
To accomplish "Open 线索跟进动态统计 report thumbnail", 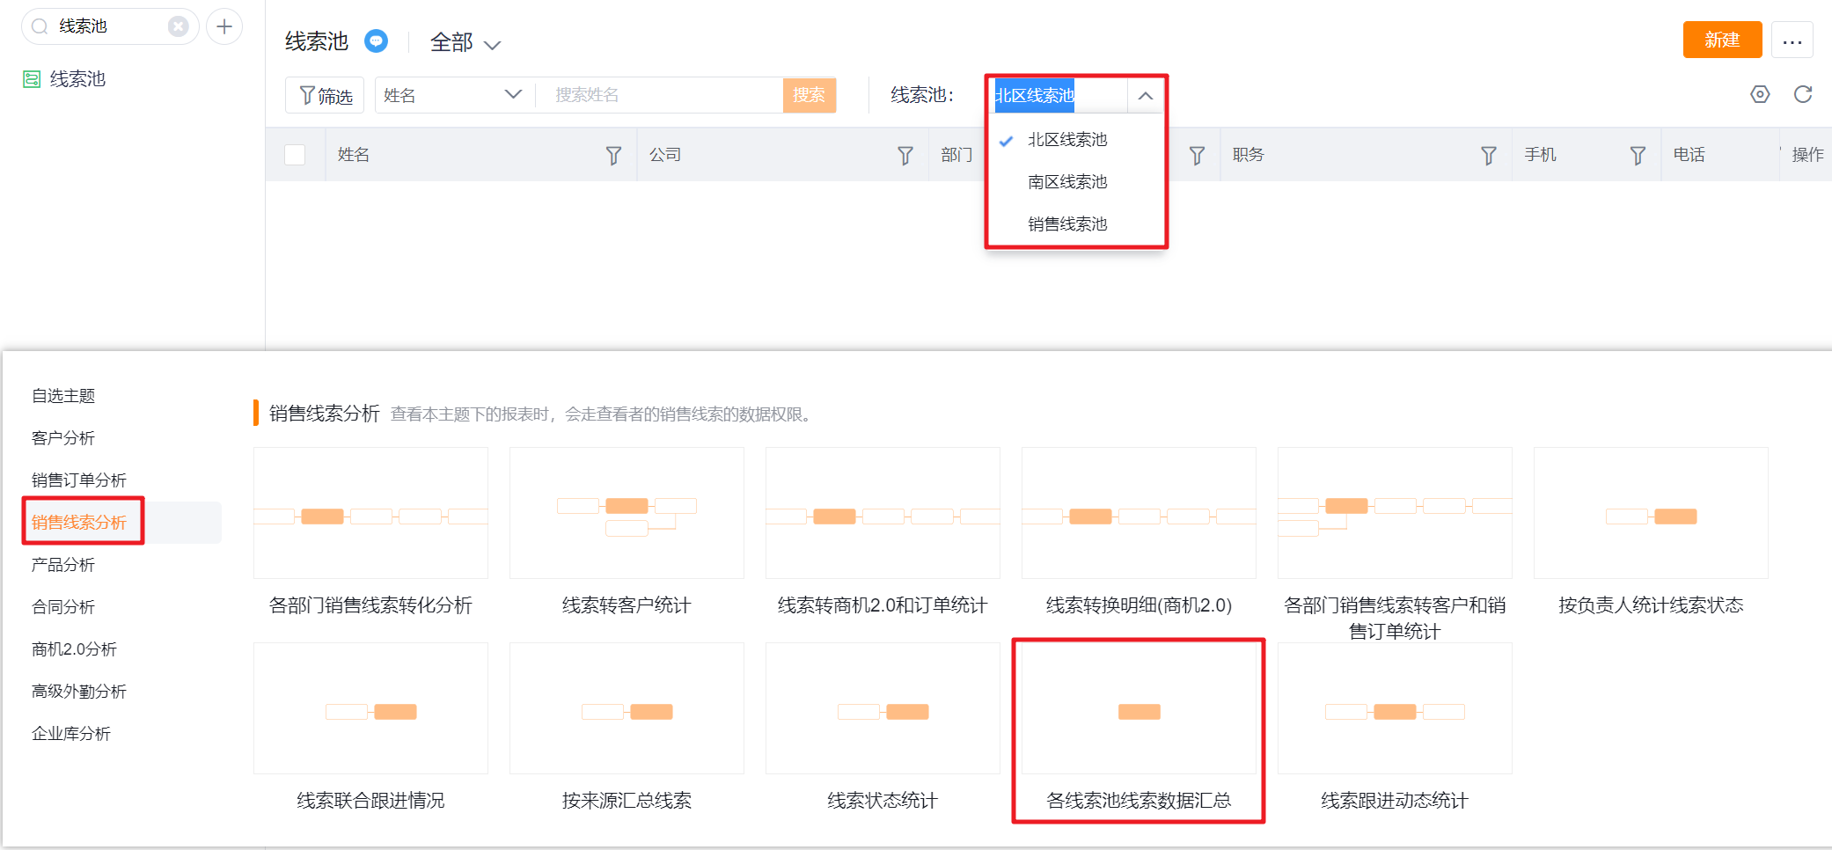I will pyautogui.click(x=1395, y=708).
